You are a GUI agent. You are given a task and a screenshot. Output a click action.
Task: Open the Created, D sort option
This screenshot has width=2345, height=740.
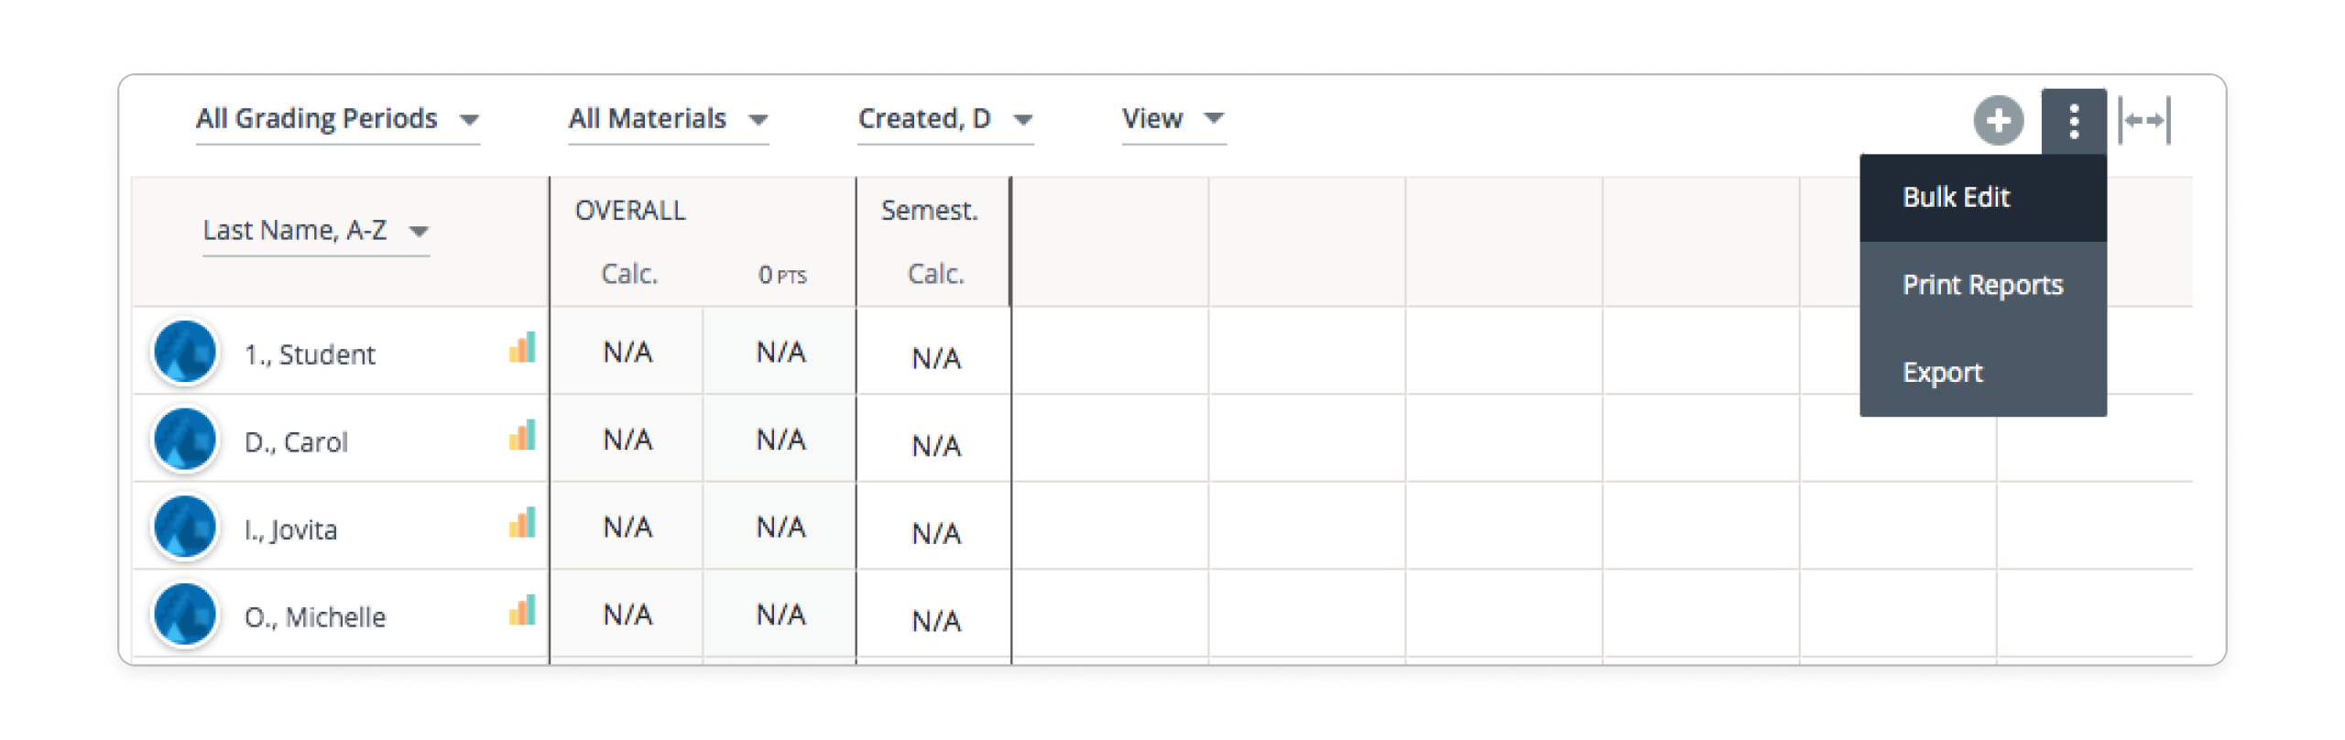[944, 118]
